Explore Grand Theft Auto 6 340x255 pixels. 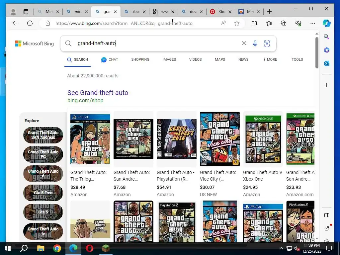click(43, 173)
